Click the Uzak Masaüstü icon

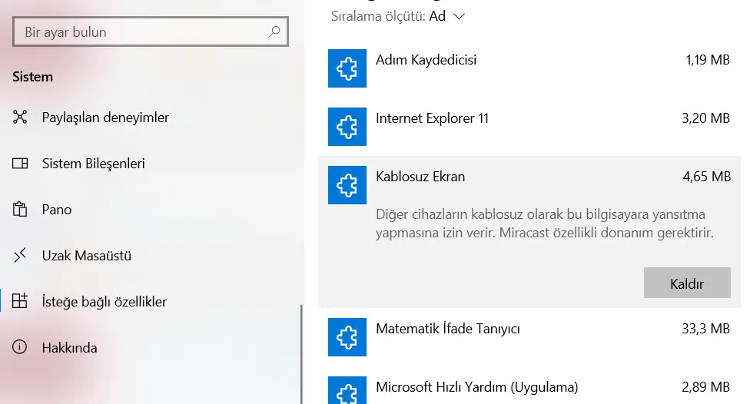point(20,255)
